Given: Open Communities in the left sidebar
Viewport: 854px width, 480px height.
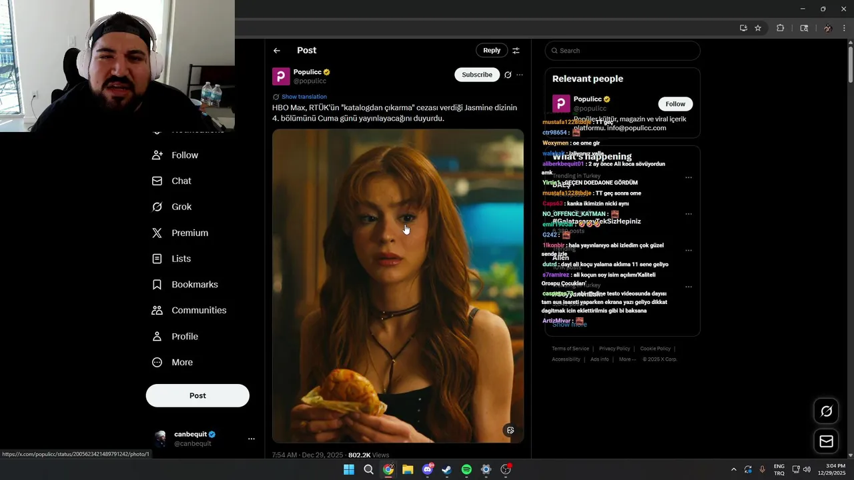Looking at the screenshot, I should [x=189, y=311].
